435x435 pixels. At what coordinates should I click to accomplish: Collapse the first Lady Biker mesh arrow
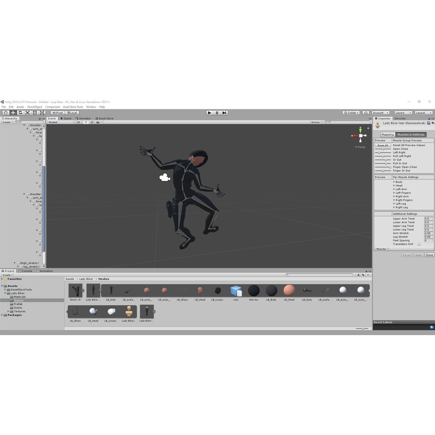point(100,290)
